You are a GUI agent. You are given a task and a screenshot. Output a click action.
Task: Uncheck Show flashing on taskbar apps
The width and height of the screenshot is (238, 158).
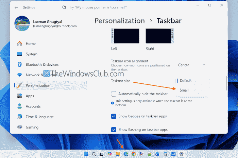114,130
